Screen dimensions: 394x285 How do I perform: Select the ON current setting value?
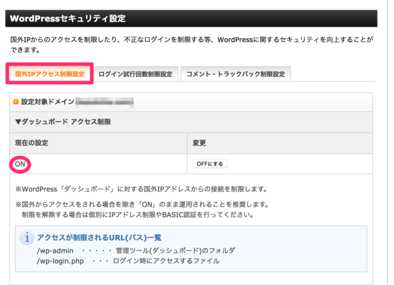coord(20,164)
